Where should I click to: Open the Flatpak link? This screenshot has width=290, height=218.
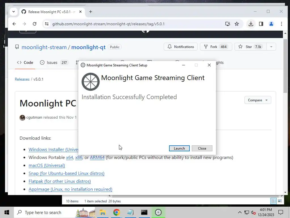(x=60, y=181)
